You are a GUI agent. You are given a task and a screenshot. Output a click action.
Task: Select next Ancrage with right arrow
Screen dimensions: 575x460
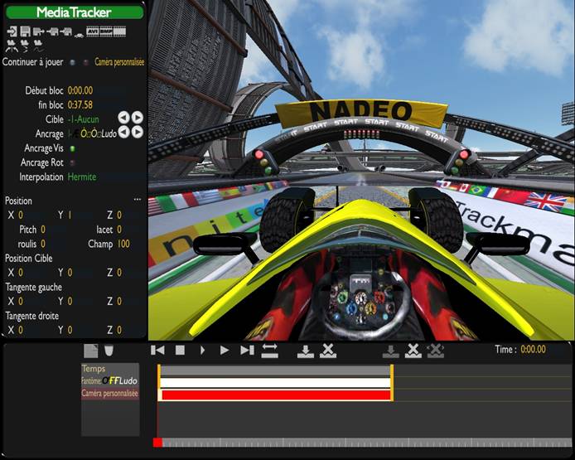(138, 132)
